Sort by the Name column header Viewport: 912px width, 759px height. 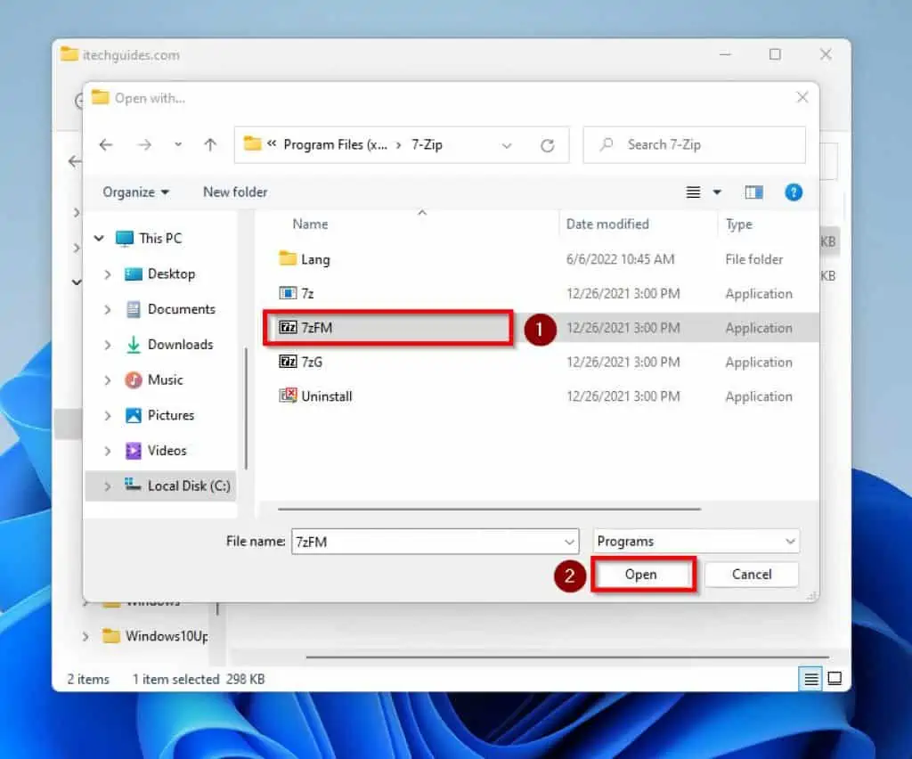coord(309,224)
